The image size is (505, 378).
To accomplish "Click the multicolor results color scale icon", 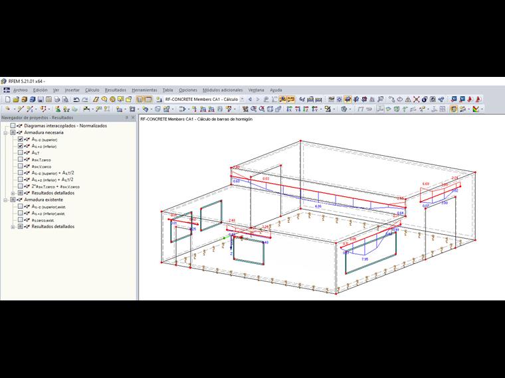I will tap(476, 109).
